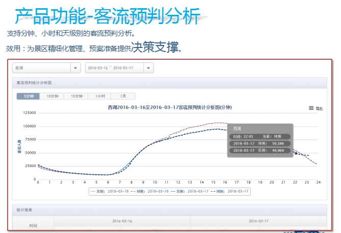Click the 统计报表 panel header
The image size is (341, 233).
pos(24,210)
